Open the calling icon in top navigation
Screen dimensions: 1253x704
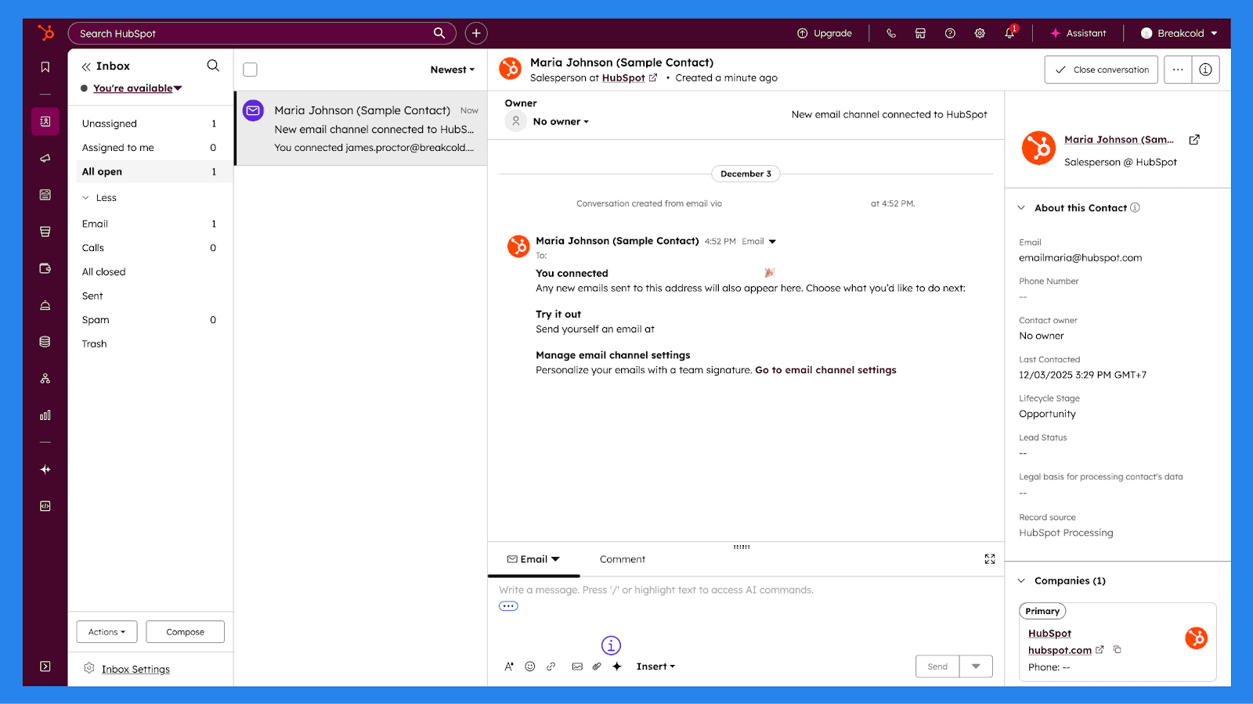pos(890,33)
